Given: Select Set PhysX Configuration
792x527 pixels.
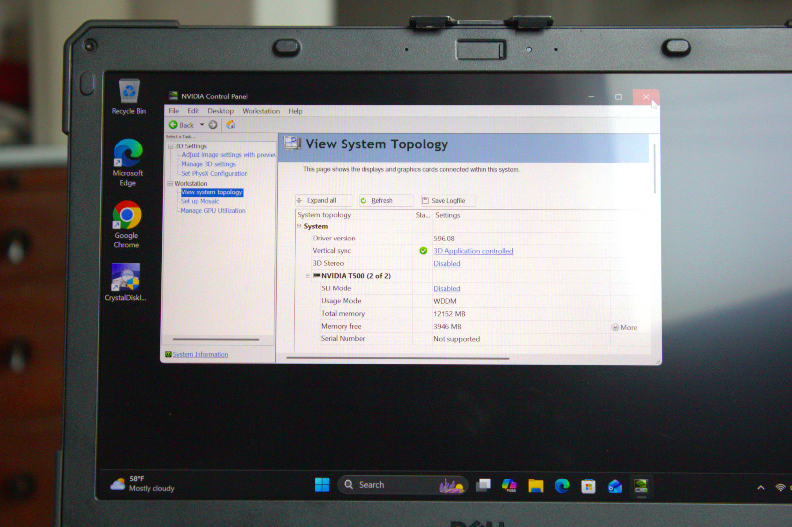Looking at the screenshot, I should click(214, 174).
